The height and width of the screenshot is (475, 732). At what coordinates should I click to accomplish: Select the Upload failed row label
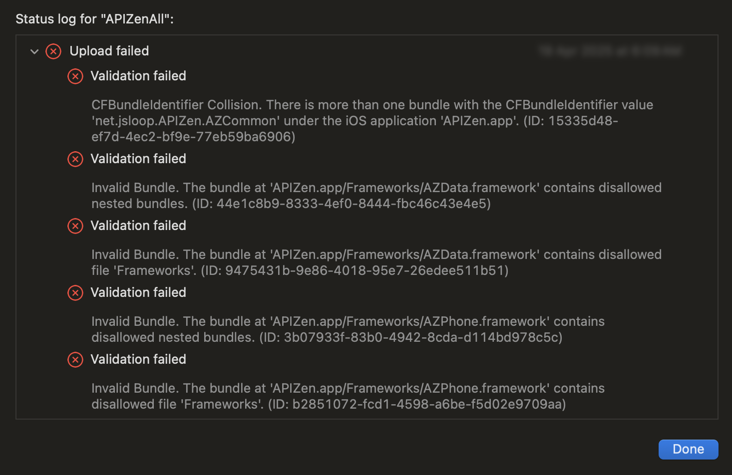tap(109, 51)
